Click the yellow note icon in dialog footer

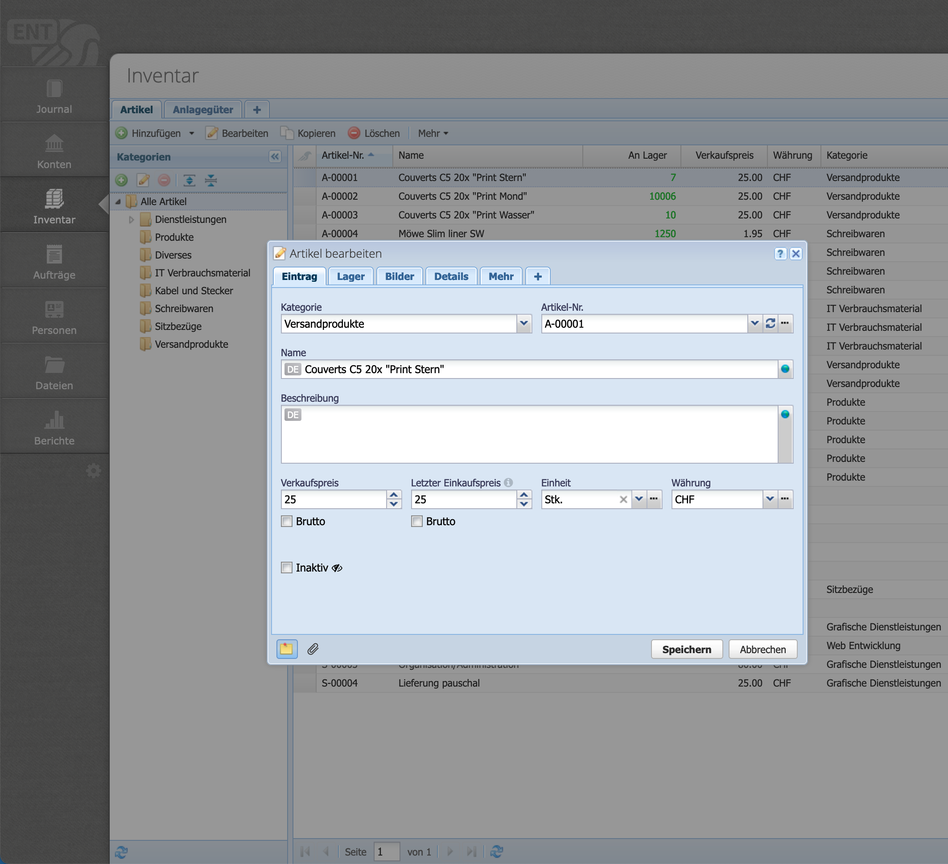click(x=286, y=649)
